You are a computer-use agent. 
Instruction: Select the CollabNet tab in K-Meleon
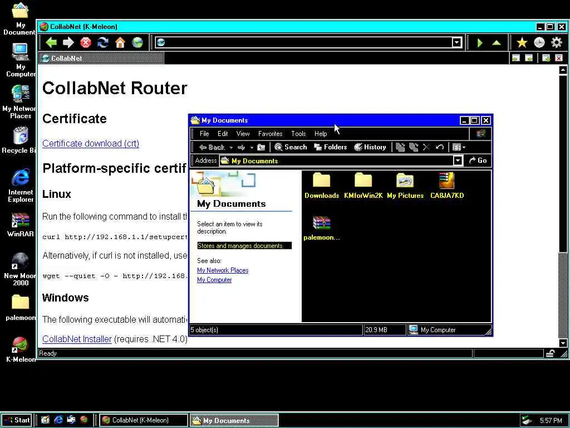point(101,58)
